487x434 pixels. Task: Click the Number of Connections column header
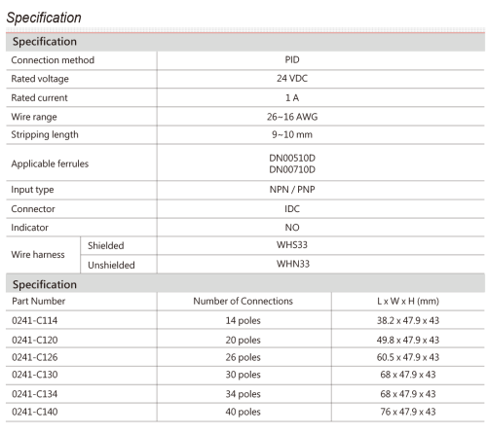click(x=243, y=301)
